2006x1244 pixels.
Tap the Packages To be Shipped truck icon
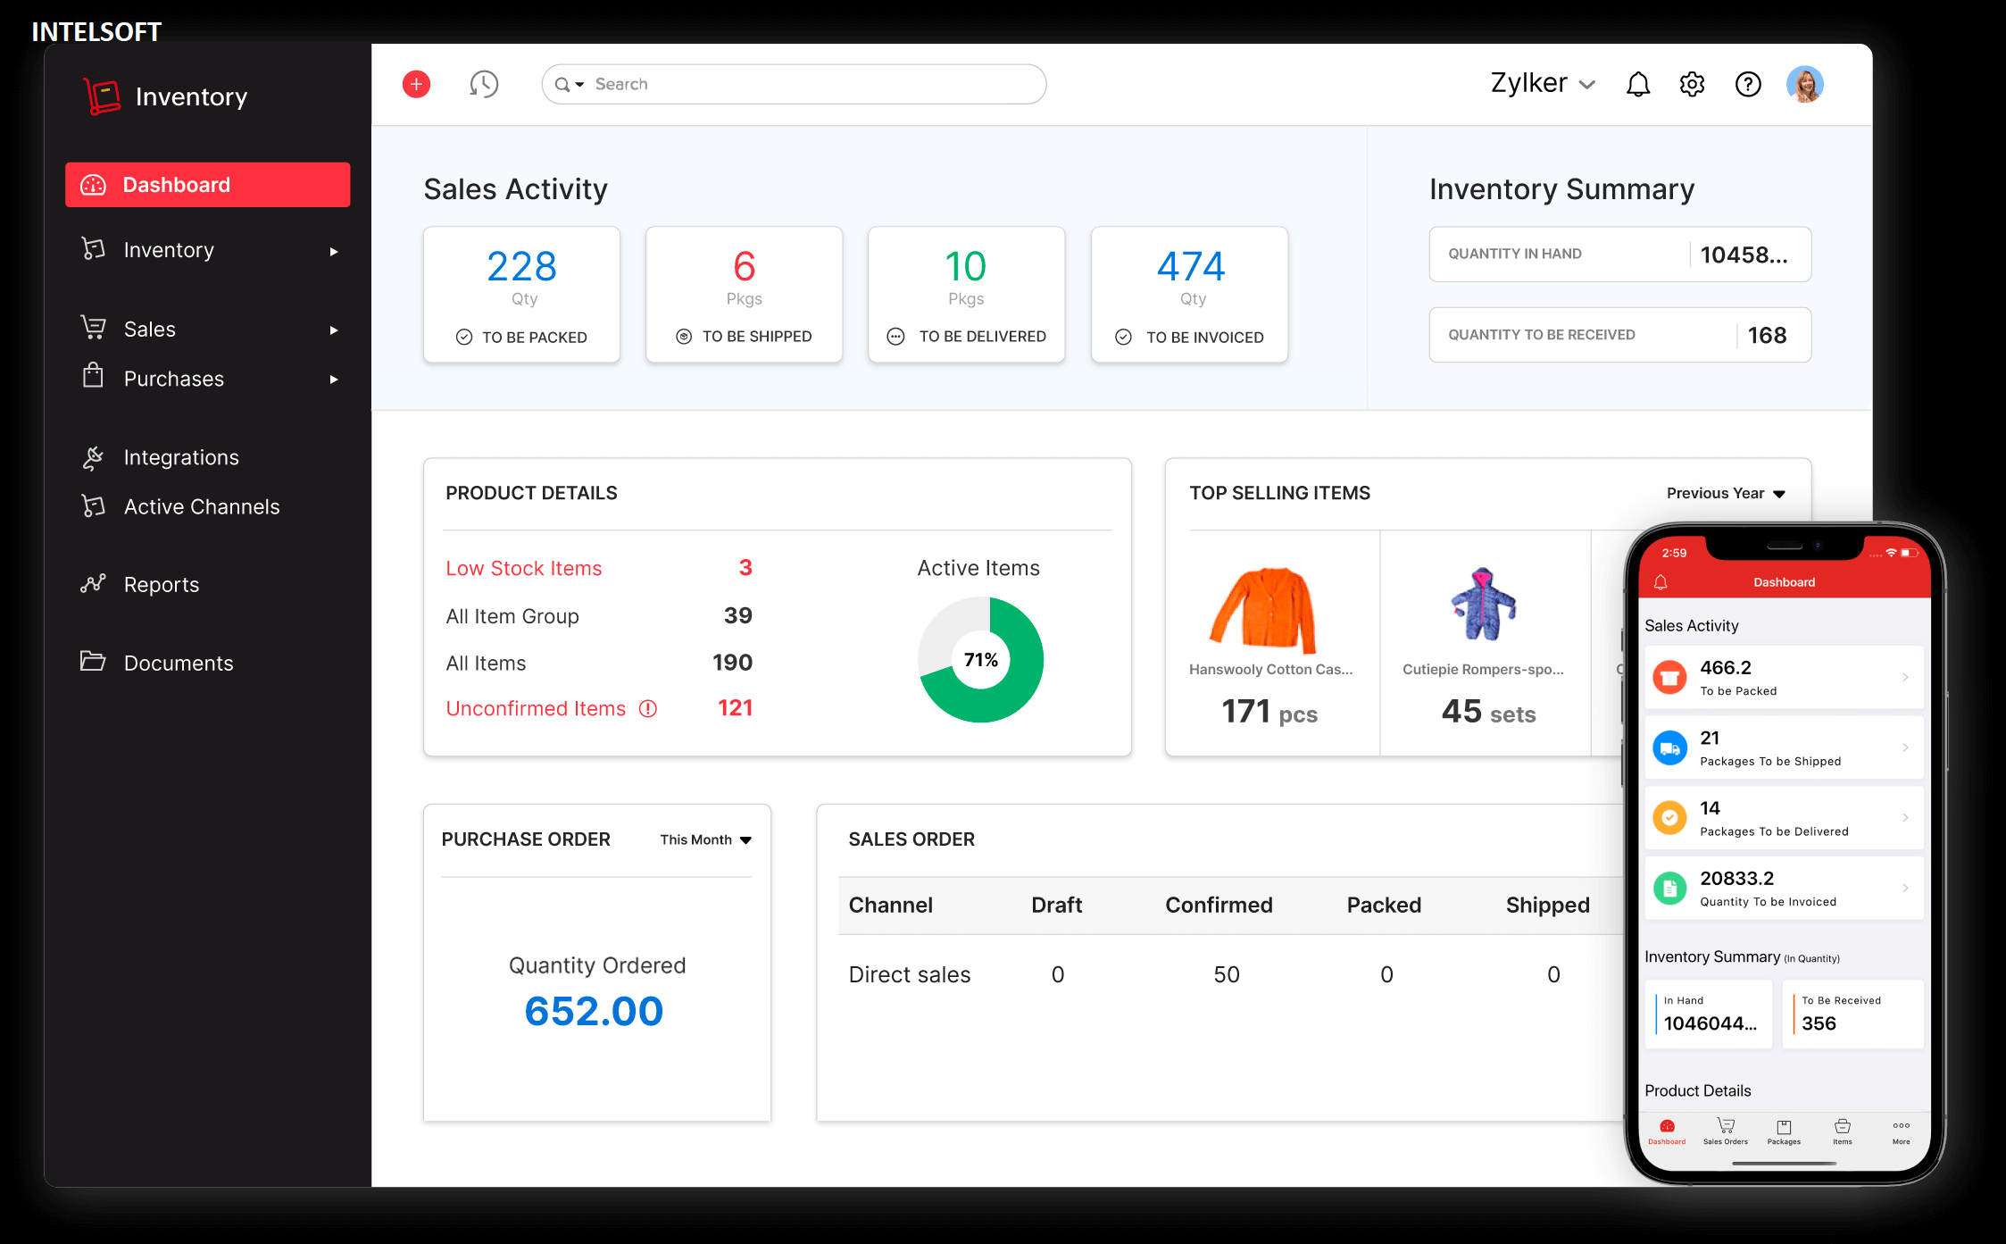pos(1669,747)
